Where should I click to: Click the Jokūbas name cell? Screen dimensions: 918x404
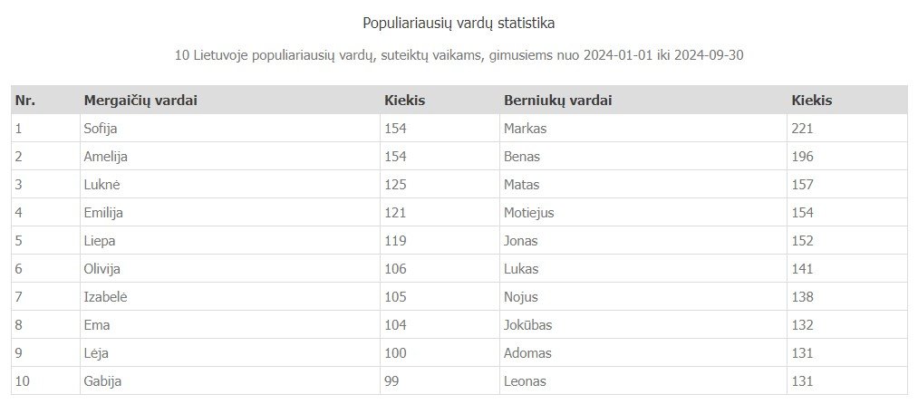point(643,325)
